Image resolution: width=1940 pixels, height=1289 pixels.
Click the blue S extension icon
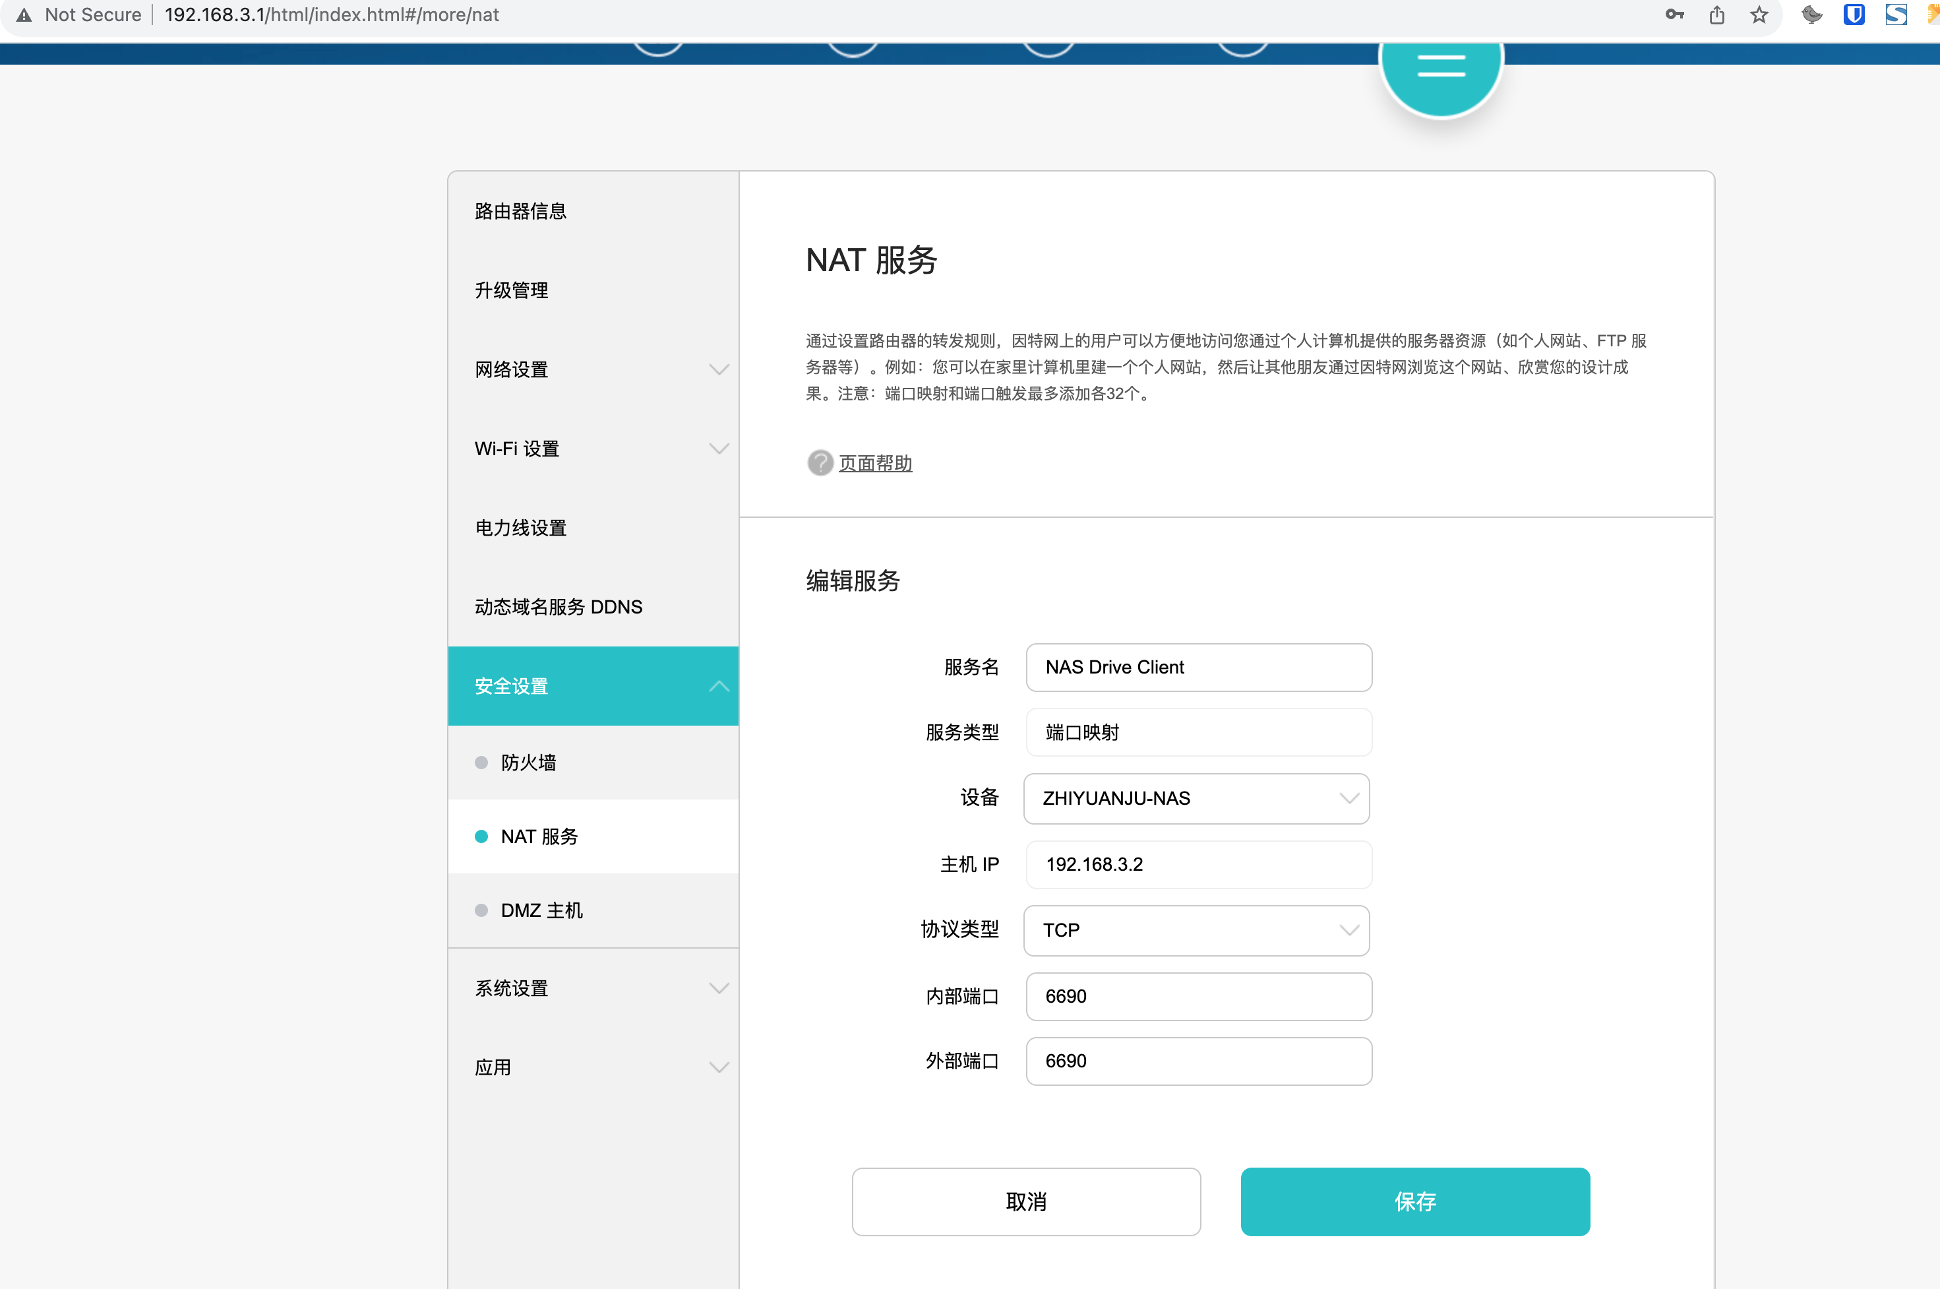click(x=1896, y=15)
